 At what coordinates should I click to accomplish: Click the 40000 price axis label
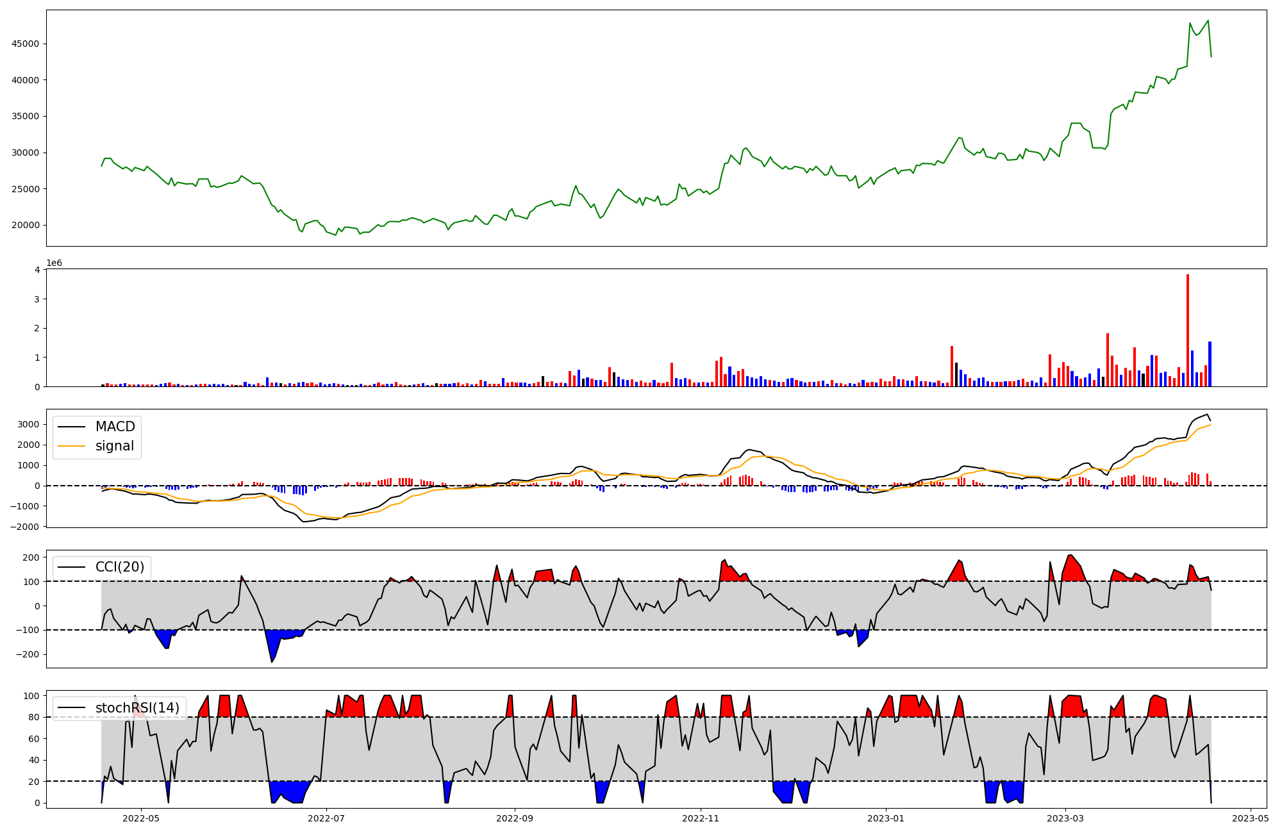[25, 80]
